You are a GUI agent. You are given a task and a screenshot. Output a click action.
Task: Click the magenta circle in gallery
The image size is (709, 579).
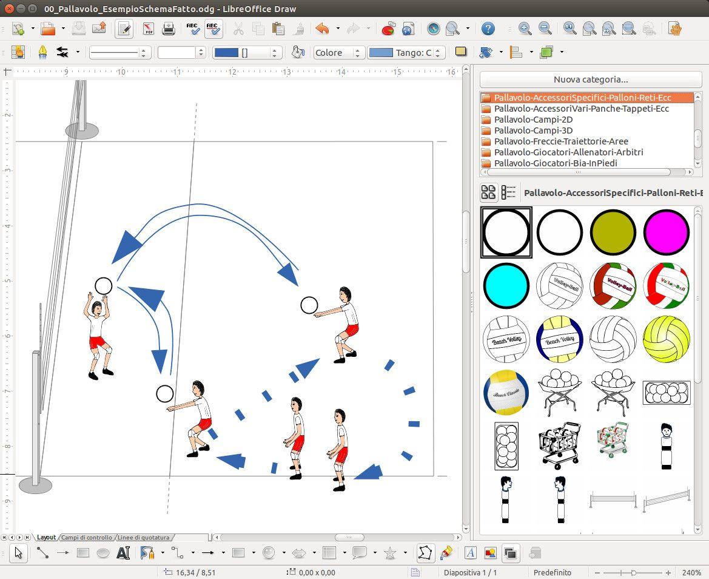[666, 232]
